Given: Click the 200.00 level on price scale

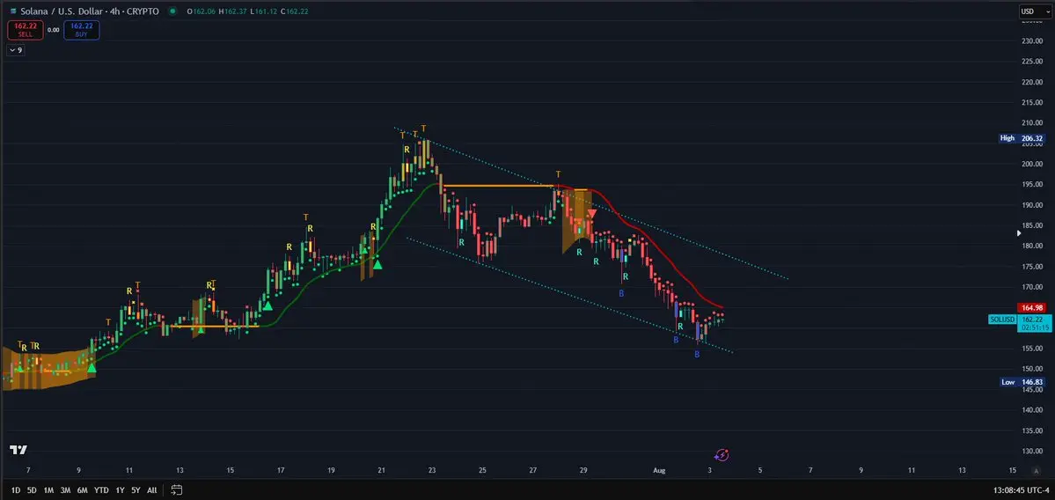Looking at the screenshot, I should point(1030,165).
